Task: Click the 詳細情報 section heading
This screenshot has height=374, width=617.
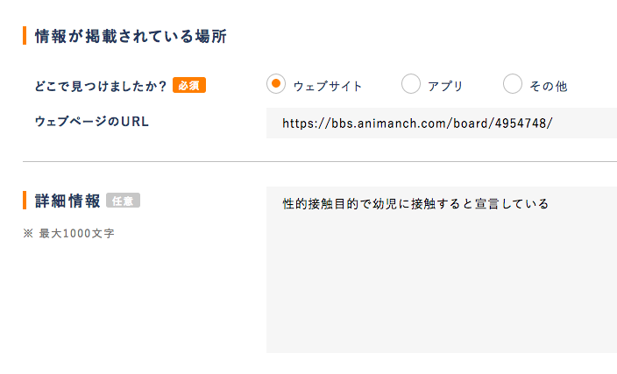Action: point(67,201)
